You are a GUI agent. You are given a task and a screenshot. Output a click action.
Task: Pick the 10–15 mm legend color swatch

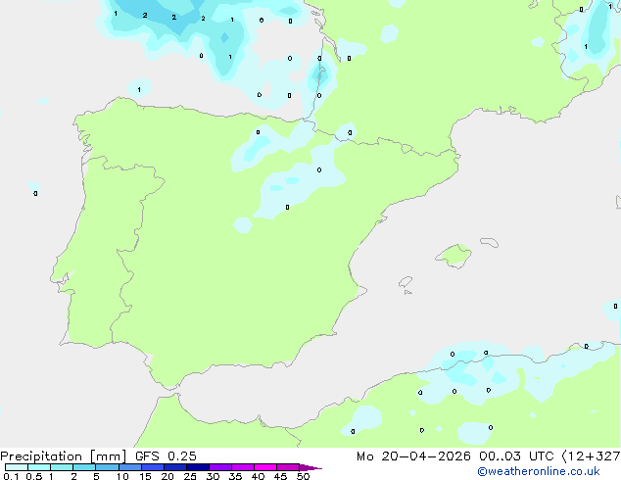[x=130, y=467]
